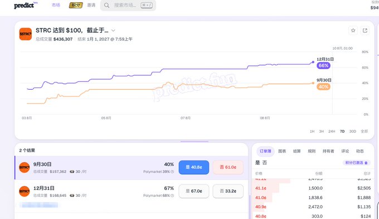Buy 否 at 61.0¢
The width and height of the screenshot is (379, 219).
[x=228, y=167]
